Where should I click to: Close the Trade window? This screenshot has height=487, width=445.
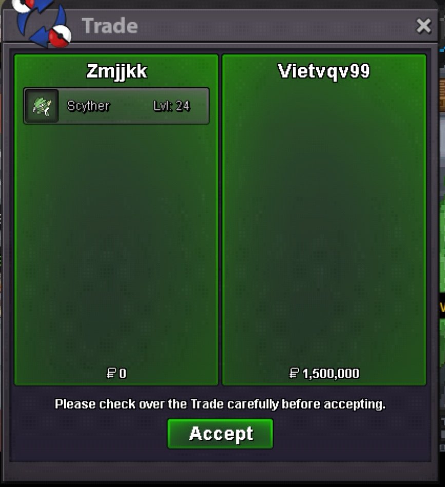(x=423, y=26)
